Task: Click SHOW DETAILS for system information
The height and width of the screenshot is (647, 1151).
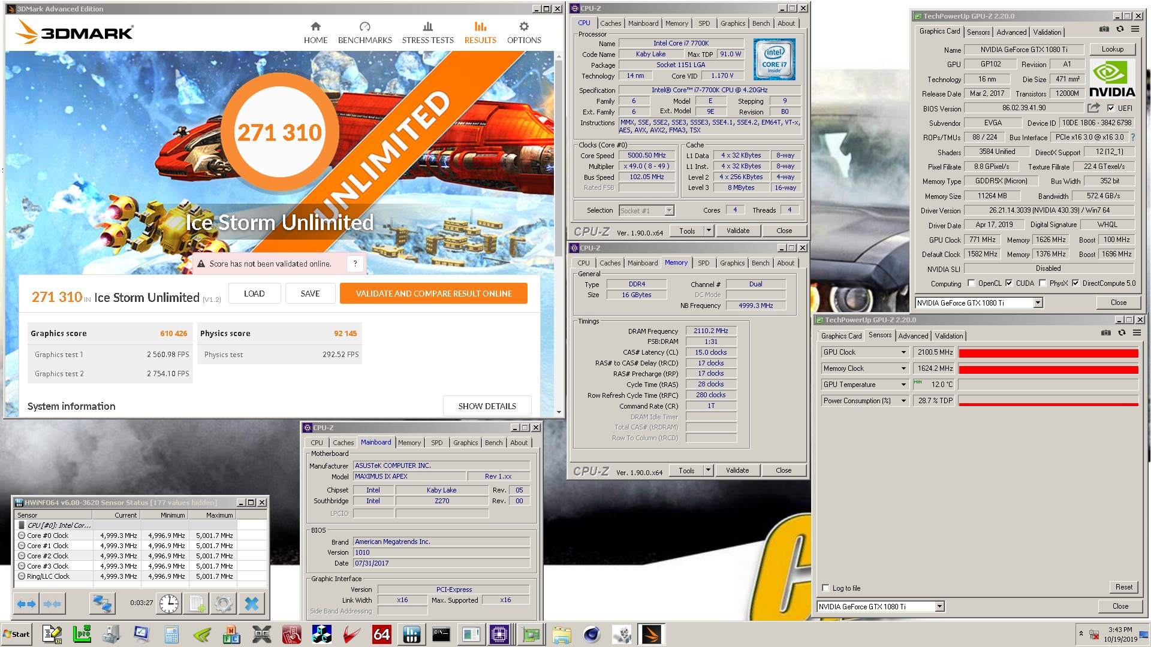Action: click(x=487, y=406)
